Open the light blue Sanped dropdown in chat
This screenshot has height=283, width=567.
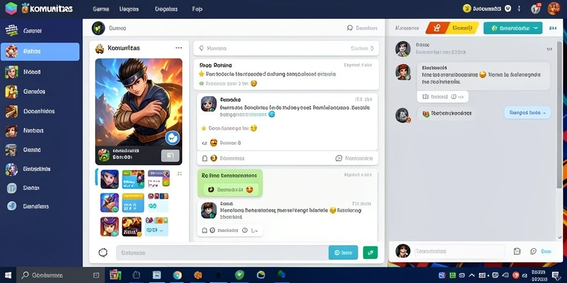(527, 113)
